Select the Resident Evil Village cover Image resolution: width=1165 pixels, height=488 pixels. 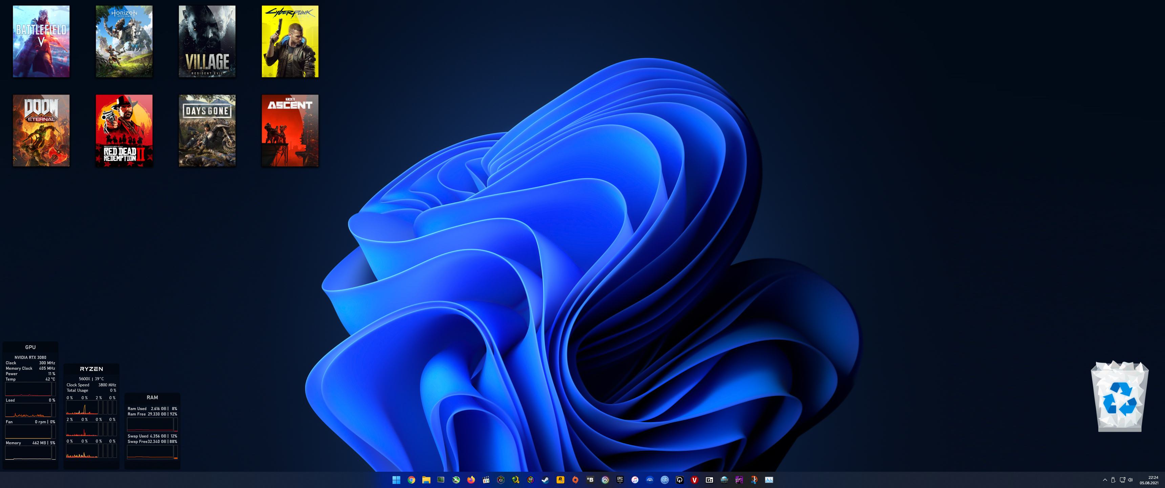207,41
